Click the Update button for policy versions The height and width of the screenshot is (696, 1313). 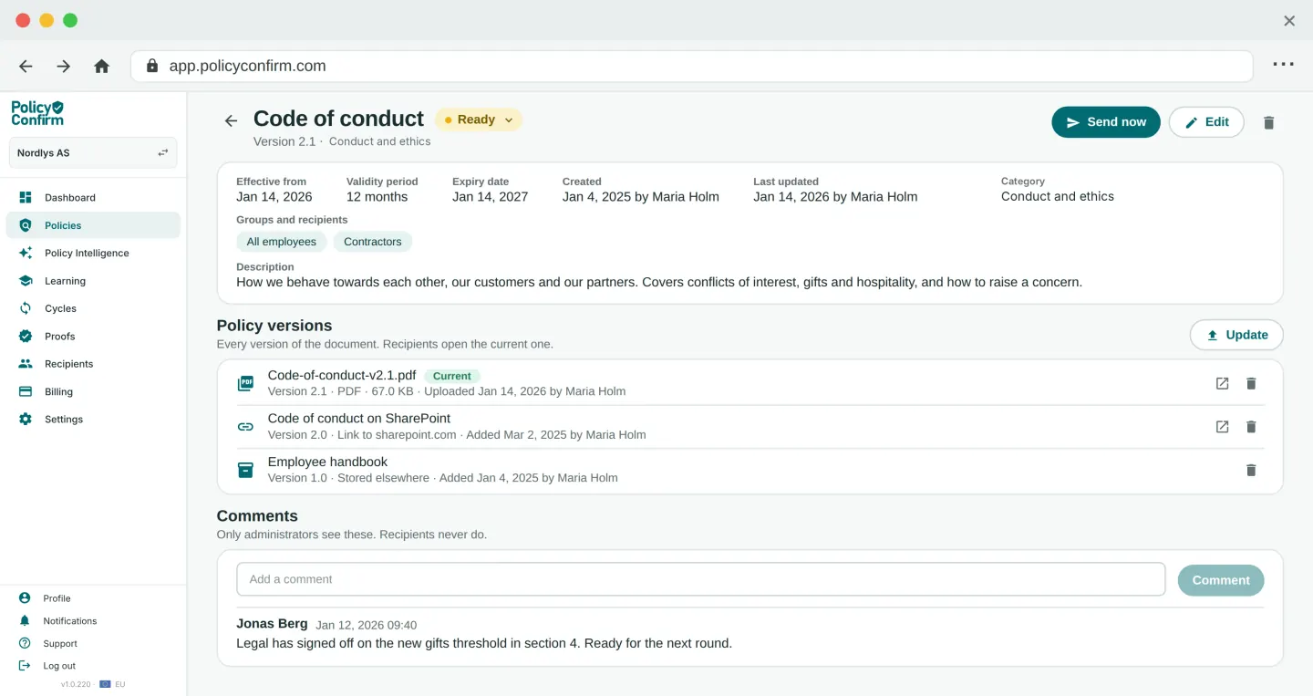[x=1236, y=335]
